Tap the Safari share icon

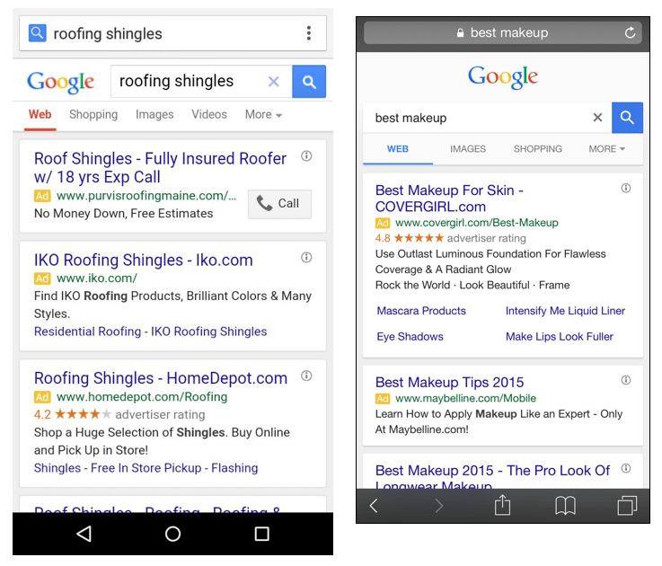coord(502,506)
